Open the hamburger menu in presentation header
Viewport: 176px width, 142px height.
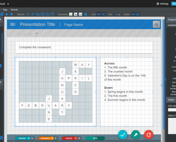pyautogui.click(x=13, y=24)
